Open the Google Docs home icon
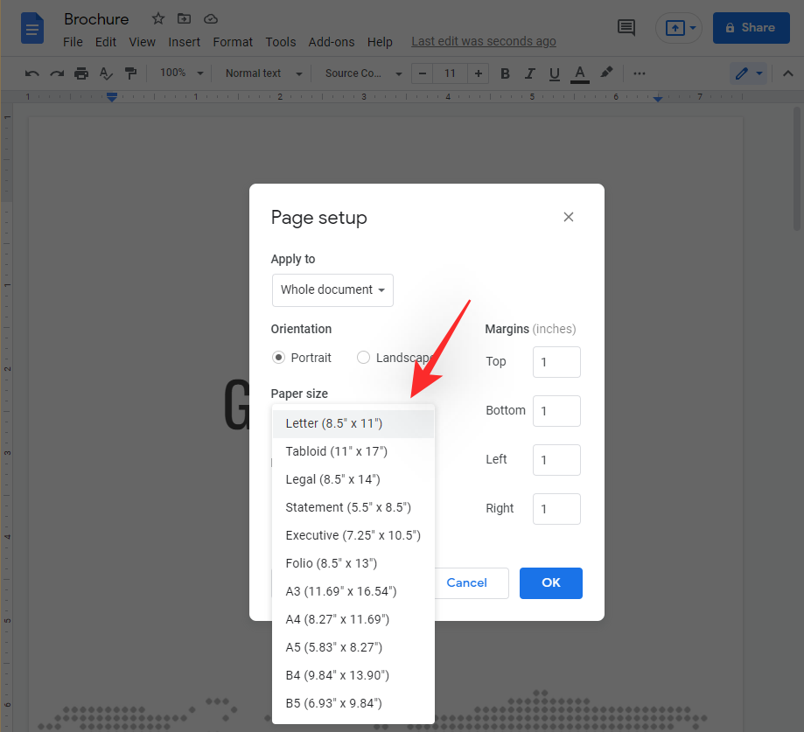The image size is (804, 732). click(32, 28)
